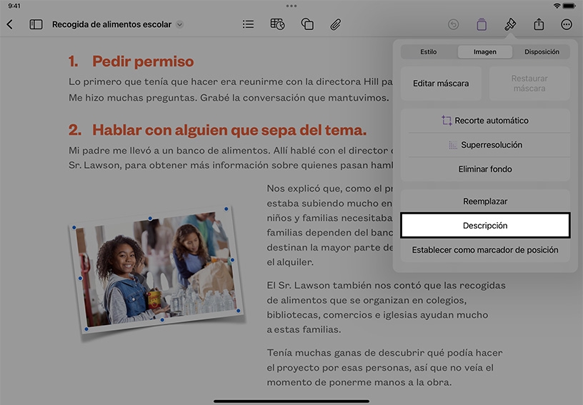583x405 pixels.
Task: Toggle the sidebar panel icon
Action: (36, 24)
